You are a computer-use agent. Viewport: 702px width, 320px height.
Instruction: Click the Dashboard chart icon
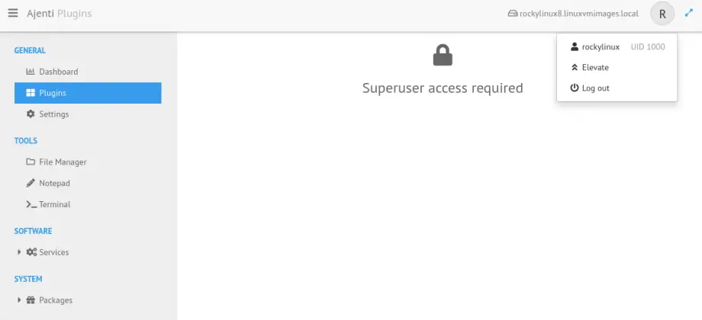[x=31, y=72]
